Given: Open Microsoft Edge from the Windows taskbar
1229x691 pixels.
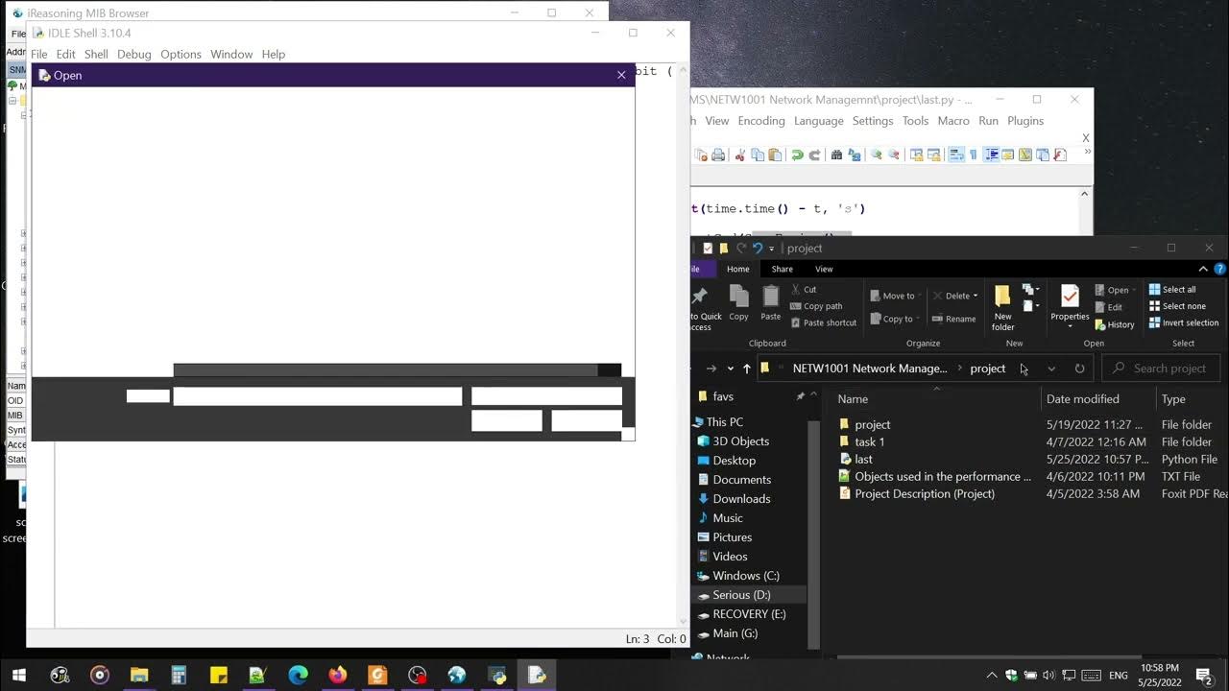Looking at the screenshot, I should [x=298, y=675].
